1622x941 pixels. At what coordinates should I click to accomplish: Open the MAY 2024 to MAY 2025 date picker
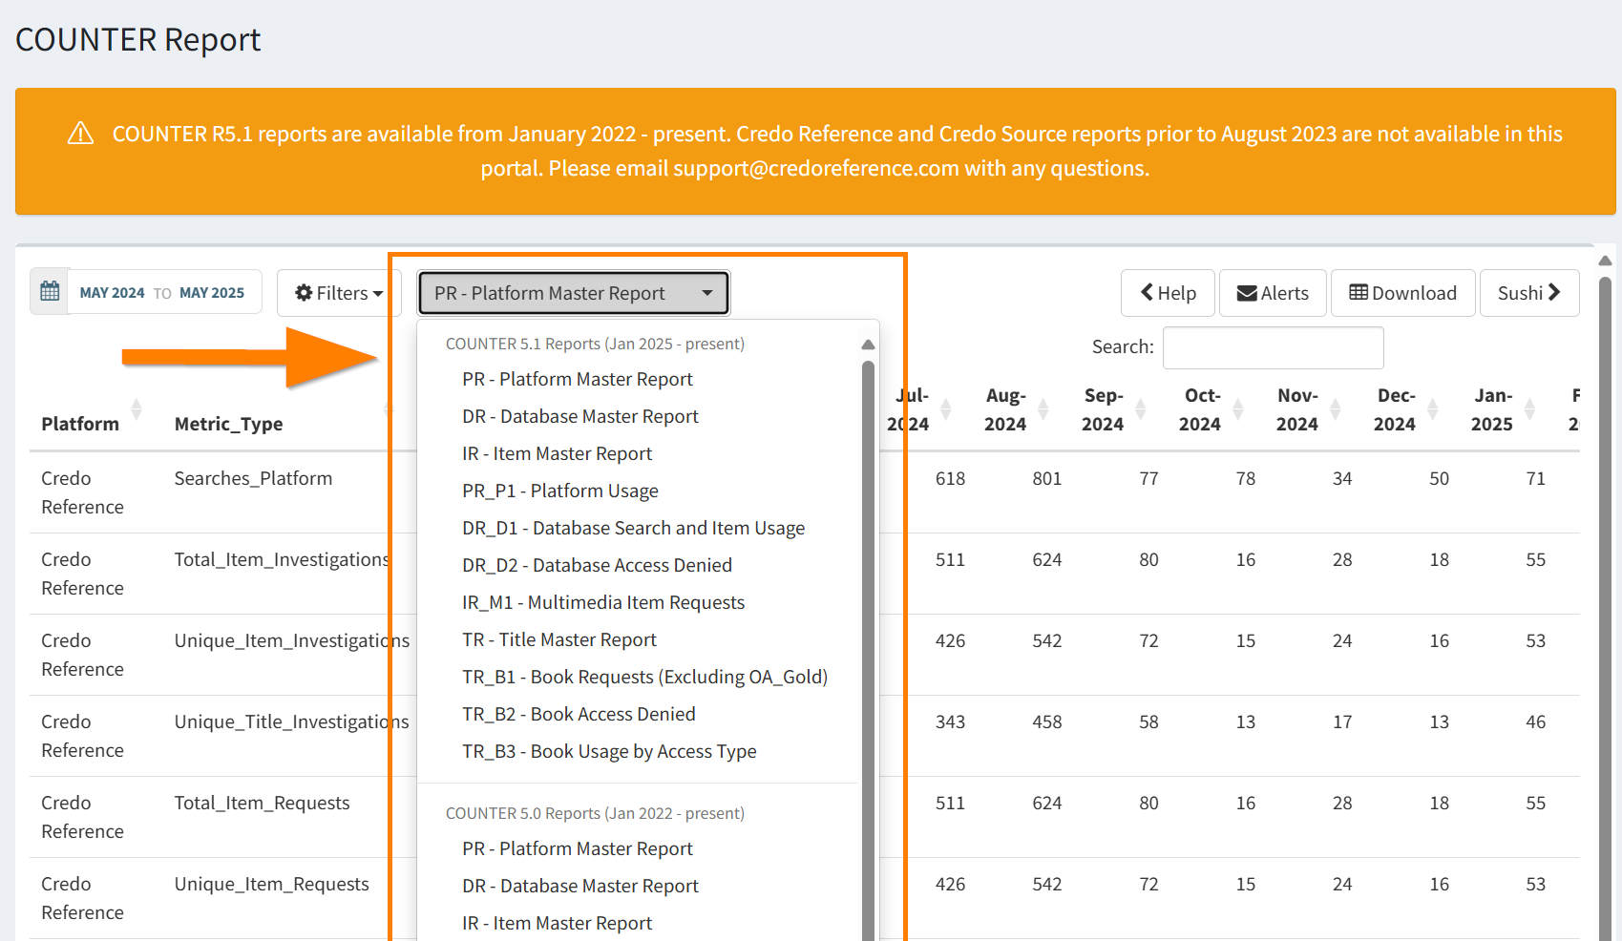coord(163,292)
